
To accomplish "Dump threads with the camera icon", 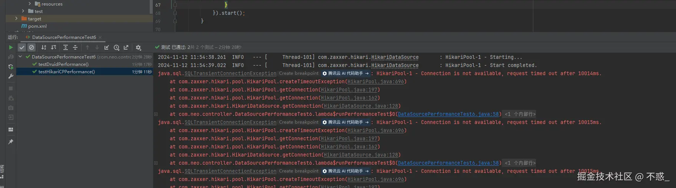I will point(11,108).
